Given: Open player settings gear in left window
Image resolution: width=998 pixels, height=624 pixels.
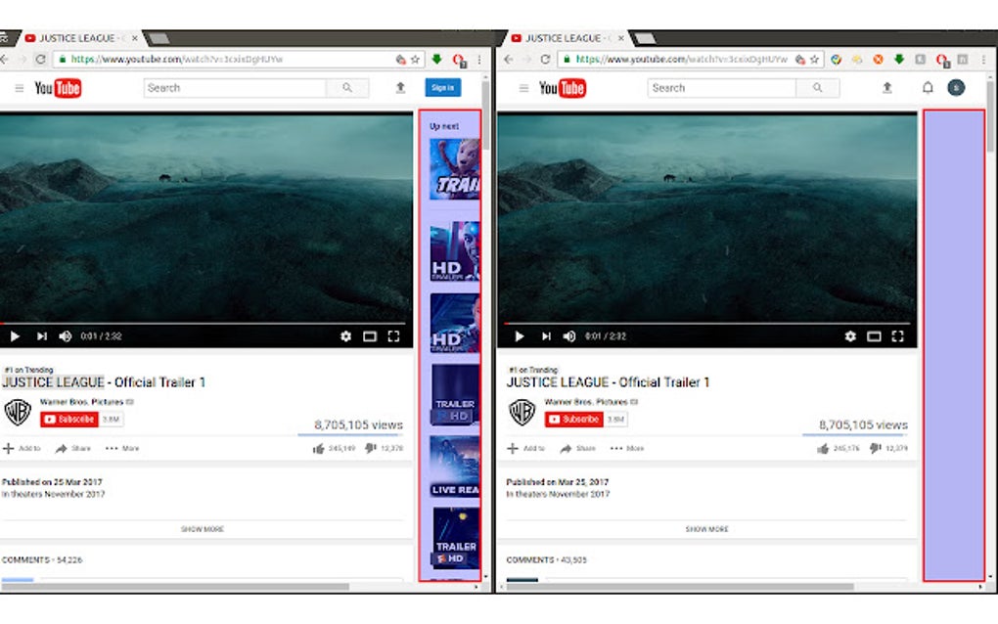Looking at the screenshot, I should [345, 336].
